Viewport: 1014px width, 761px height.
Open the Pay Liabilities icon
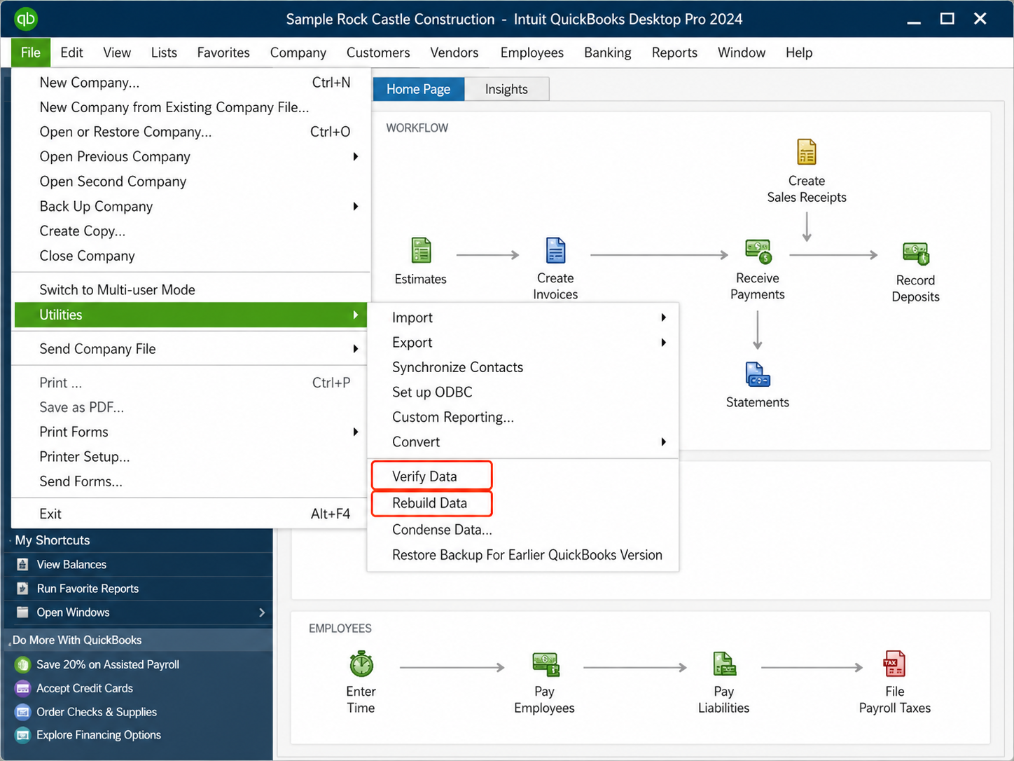point(724,664)
